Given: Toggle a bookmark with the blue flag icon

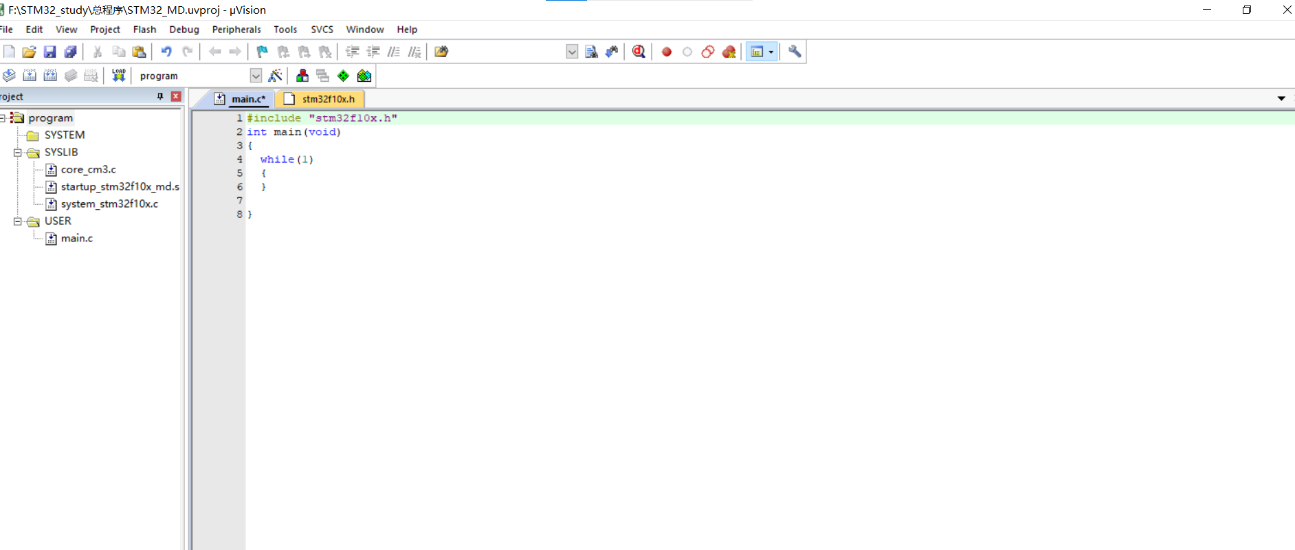Looking at the screenshot, I should (262, 52).
